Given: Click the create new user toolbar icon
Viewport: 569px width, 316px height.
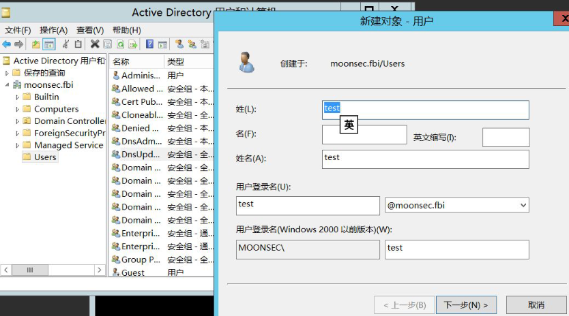Looking at the screenshot, I should [x=179, y=44].
